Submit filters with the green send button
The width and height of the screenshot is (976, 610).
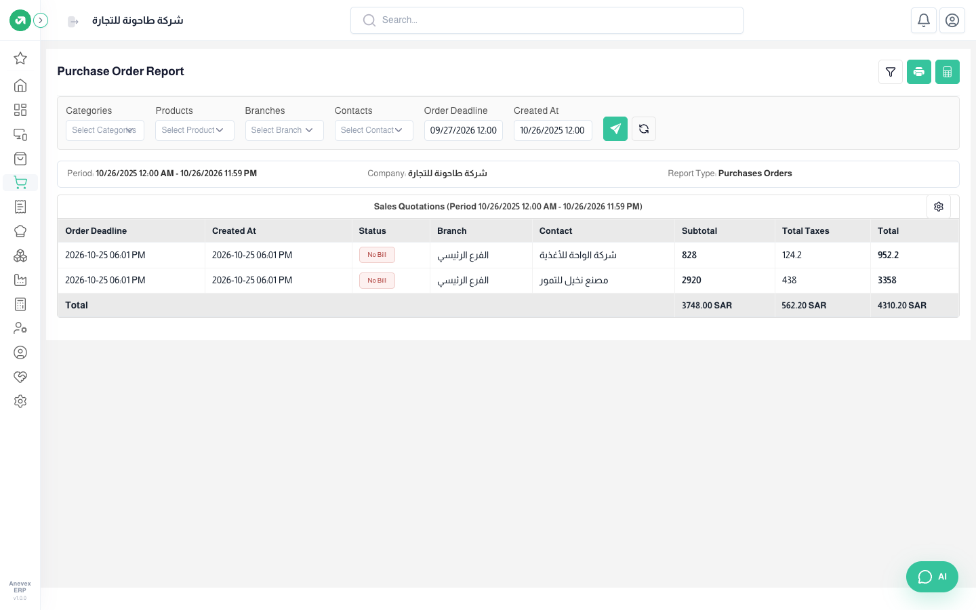[615, 129]
